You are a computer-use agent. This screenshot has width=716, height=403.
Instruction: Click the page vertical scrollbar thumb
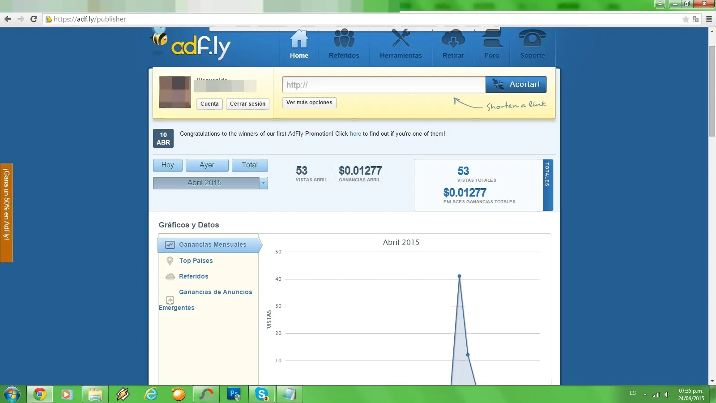click(x=712, y=91)
